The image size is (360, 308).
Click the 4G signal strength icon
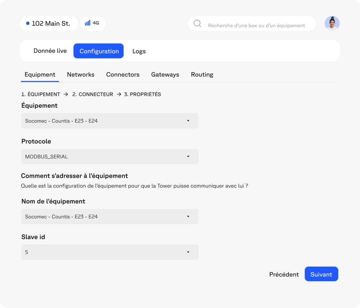pyautogui.click(x=88, y=23)
